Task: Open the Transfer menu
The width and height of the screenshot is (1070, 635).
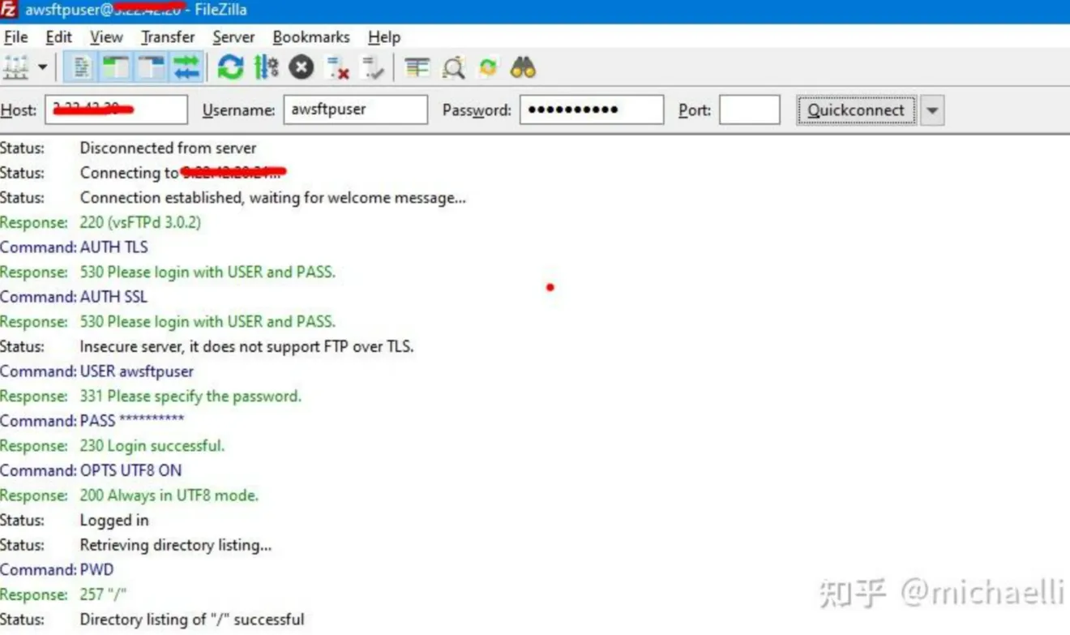Action: 168,37
